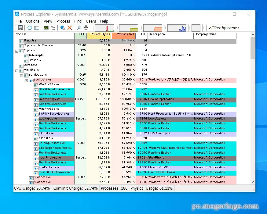
Task: Click the TextInputHost.exe process icon
Action: pos(36,144)
